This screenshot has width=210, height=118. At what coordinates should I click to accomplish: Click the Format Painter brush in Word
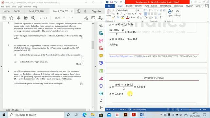coord(114,17)
